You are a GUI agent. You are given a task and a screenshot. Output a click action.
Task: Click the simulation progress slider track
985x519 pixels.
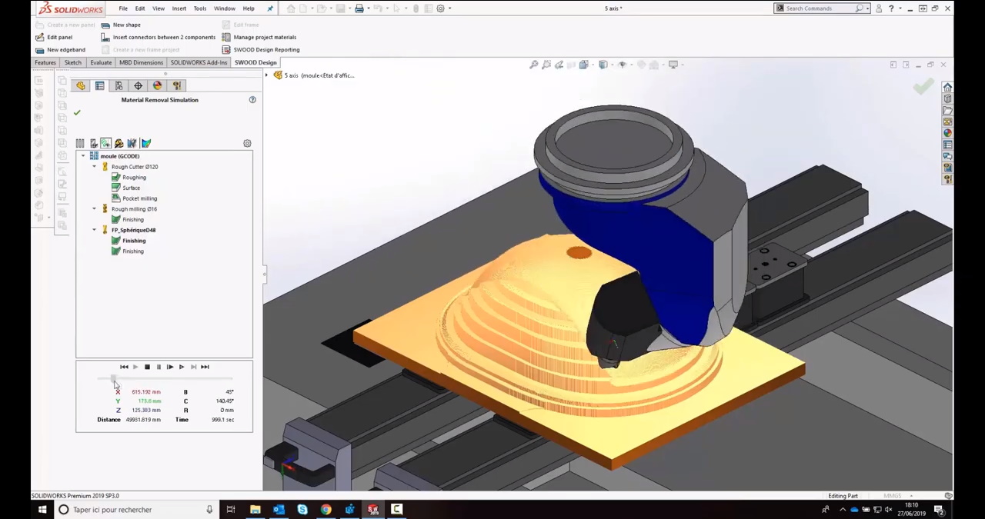click(x=169, y=379)
